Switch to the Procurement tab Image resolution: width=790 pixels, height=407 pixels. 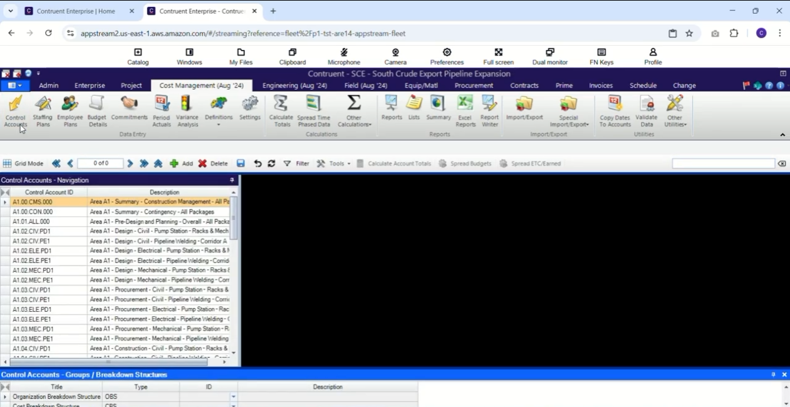point(474,86)
